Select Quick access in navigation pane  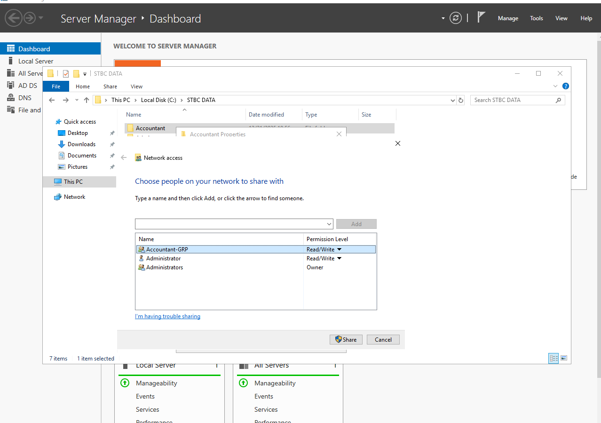coord(80,122)
